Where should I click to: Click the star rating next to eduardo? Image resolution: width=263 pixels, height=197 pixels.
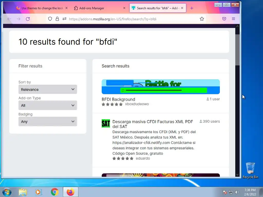123,159
